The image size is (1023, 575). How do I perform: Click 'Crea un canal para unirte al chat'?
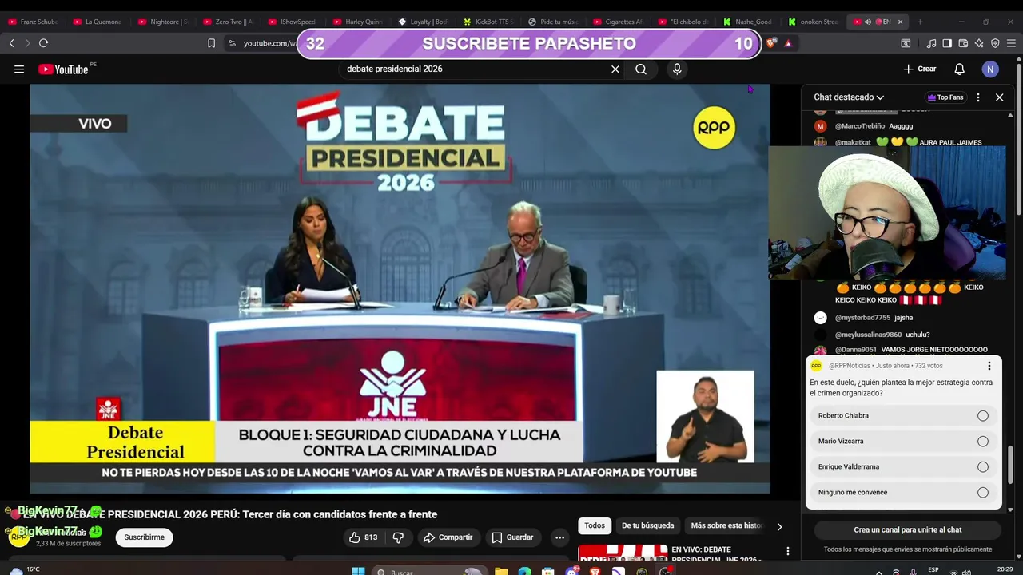(907, 529)
